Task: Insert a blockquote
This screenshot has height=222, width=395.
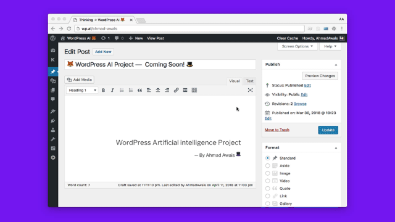Action: click(x=139, y=90)
